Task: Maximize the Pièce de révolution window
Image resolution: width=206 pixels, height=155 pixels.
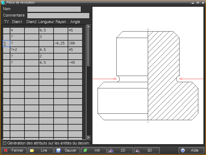Action: (198, 3)
